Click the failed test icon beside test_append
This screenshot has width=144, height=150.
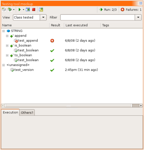click(x=16, y=41)
